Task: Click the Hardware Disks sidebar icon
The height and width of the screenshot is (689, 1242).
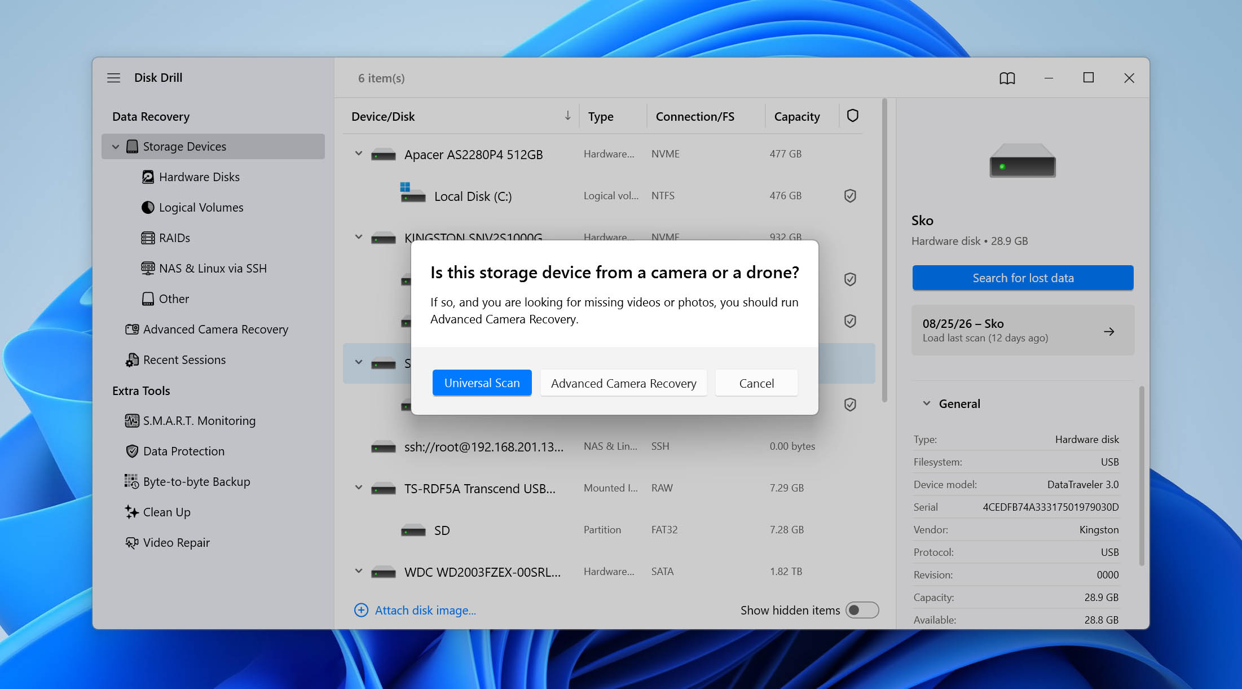Action: pos(148,177)
